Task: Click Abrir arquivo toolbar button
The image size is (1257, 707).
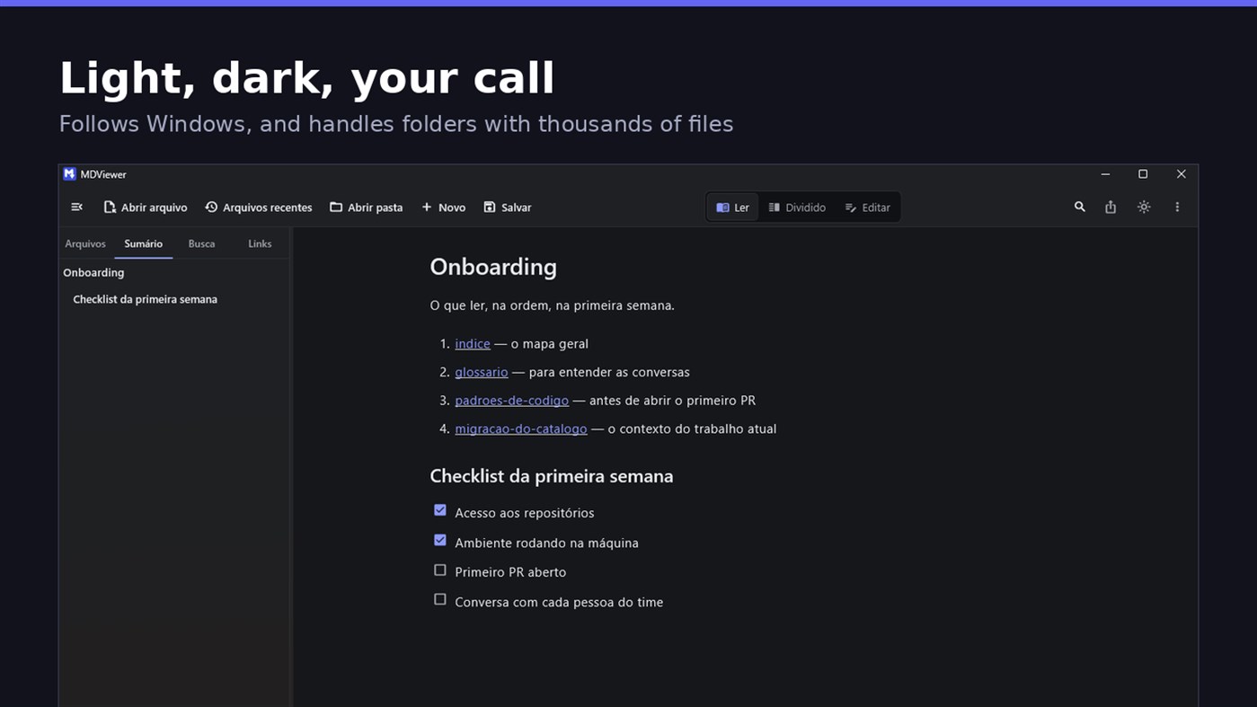Action: pos(146,208)
